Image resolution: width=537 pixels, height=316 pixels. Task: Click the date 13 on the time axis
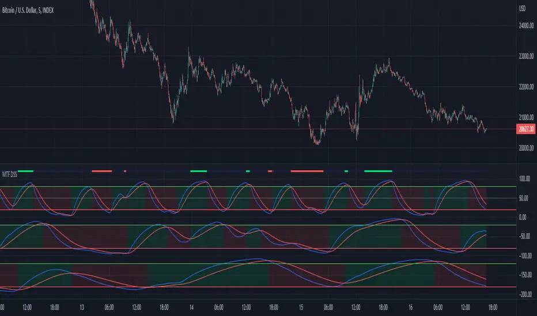[81, 307]
